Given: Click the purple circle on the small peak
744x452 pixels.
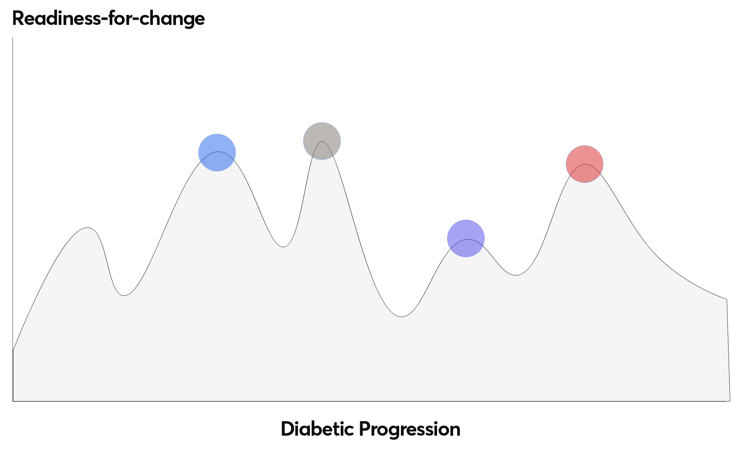Looking at the screenshot, I should tap(466, 238).
